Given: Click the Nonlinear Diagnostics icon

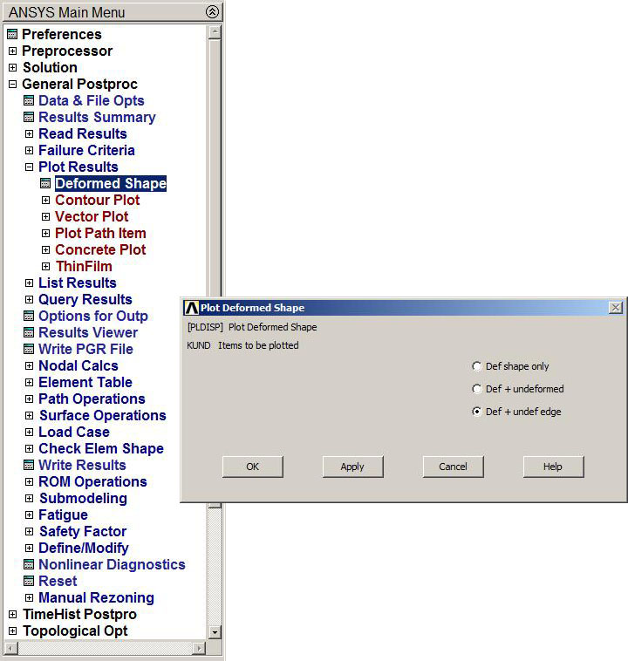Looking at the screenshot, I should pyautogui.click(x=29, y=565).
